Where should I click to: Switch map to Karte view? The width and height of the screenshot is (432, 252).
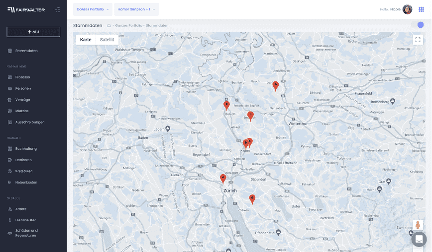pyautogui.click(x=86, y=40)
